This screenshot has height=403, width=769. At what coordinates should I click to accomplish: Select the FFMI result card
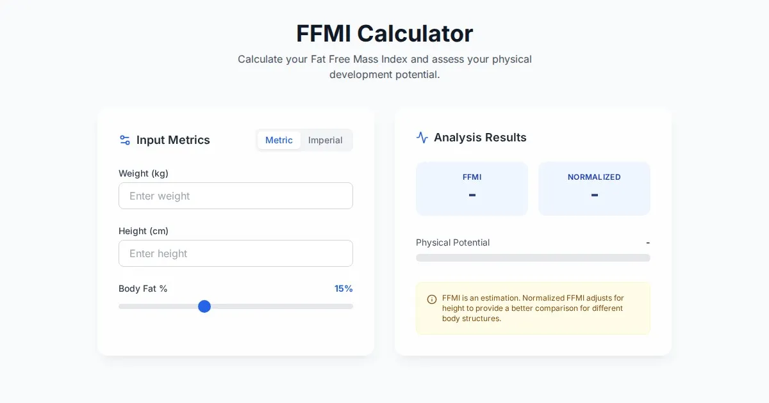tap(472, 188)
